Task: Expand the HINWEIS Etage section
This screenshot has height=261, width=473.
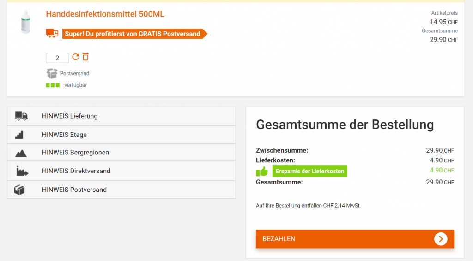Action: pos(64,135)
